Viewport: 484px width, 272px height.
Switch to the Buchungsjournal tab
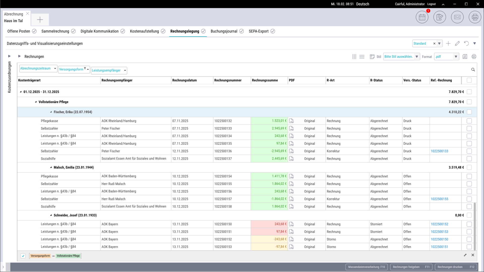tap(224, 31)
